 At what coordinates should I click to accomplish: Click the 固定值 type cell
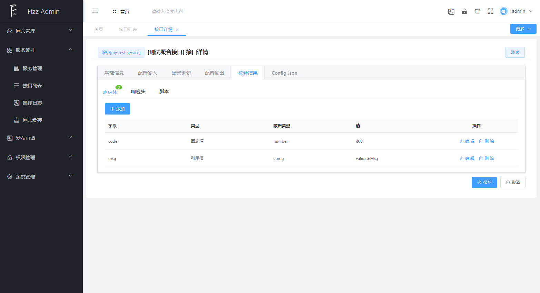(197, 141)
